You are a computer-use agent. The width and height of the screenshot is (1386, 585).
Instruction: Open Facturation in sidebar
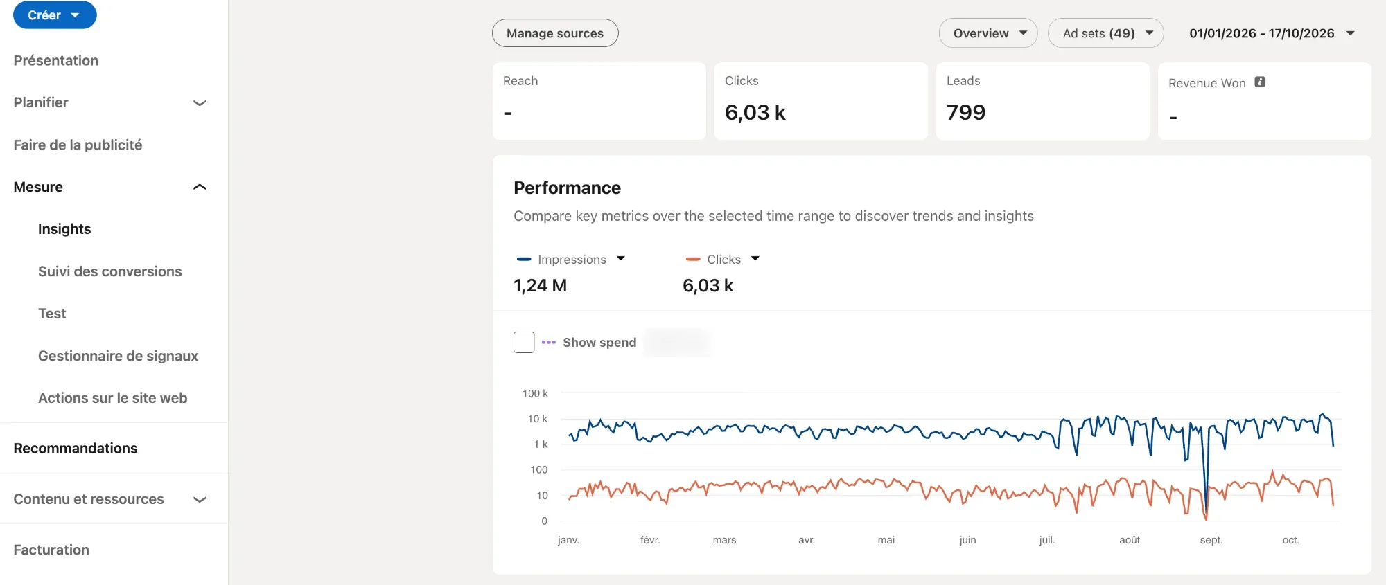[51, 550]
